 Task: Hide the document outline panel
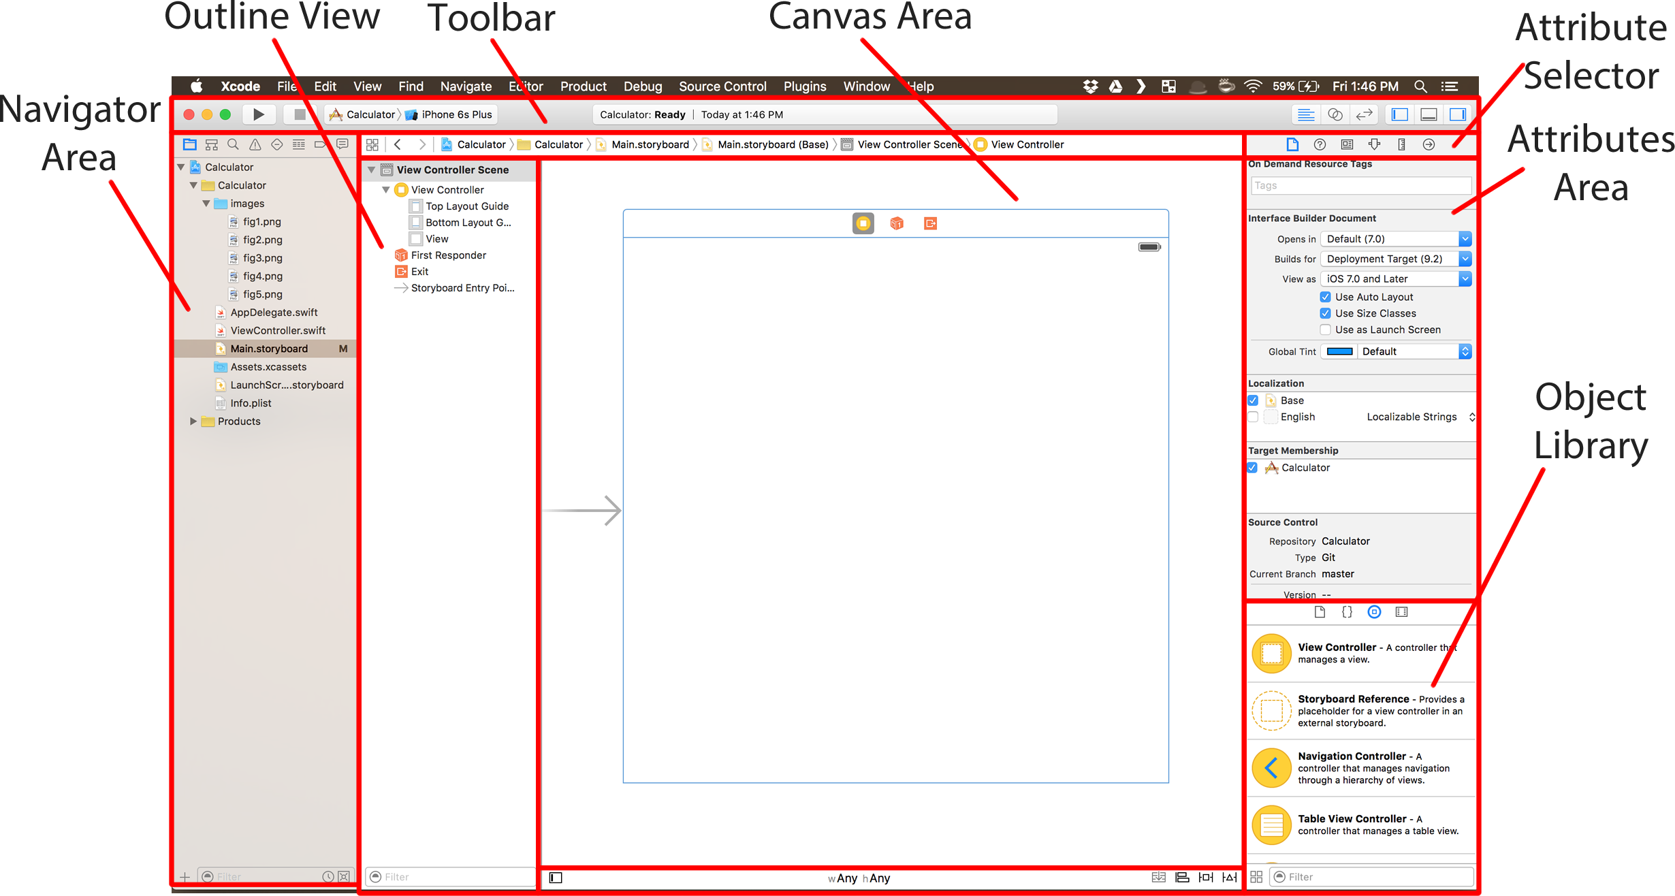pyautogui.click(x=556, y=878)
